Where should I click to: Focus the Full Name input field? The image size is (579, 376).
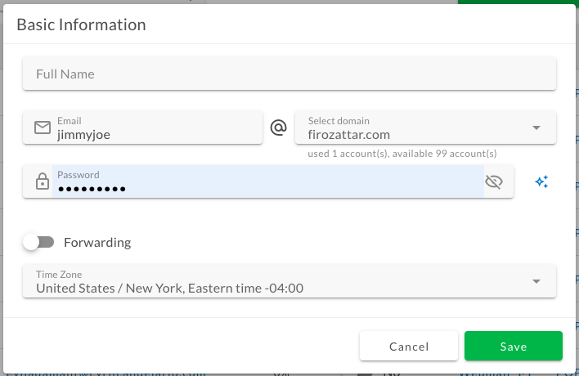[x=289, y=74]
